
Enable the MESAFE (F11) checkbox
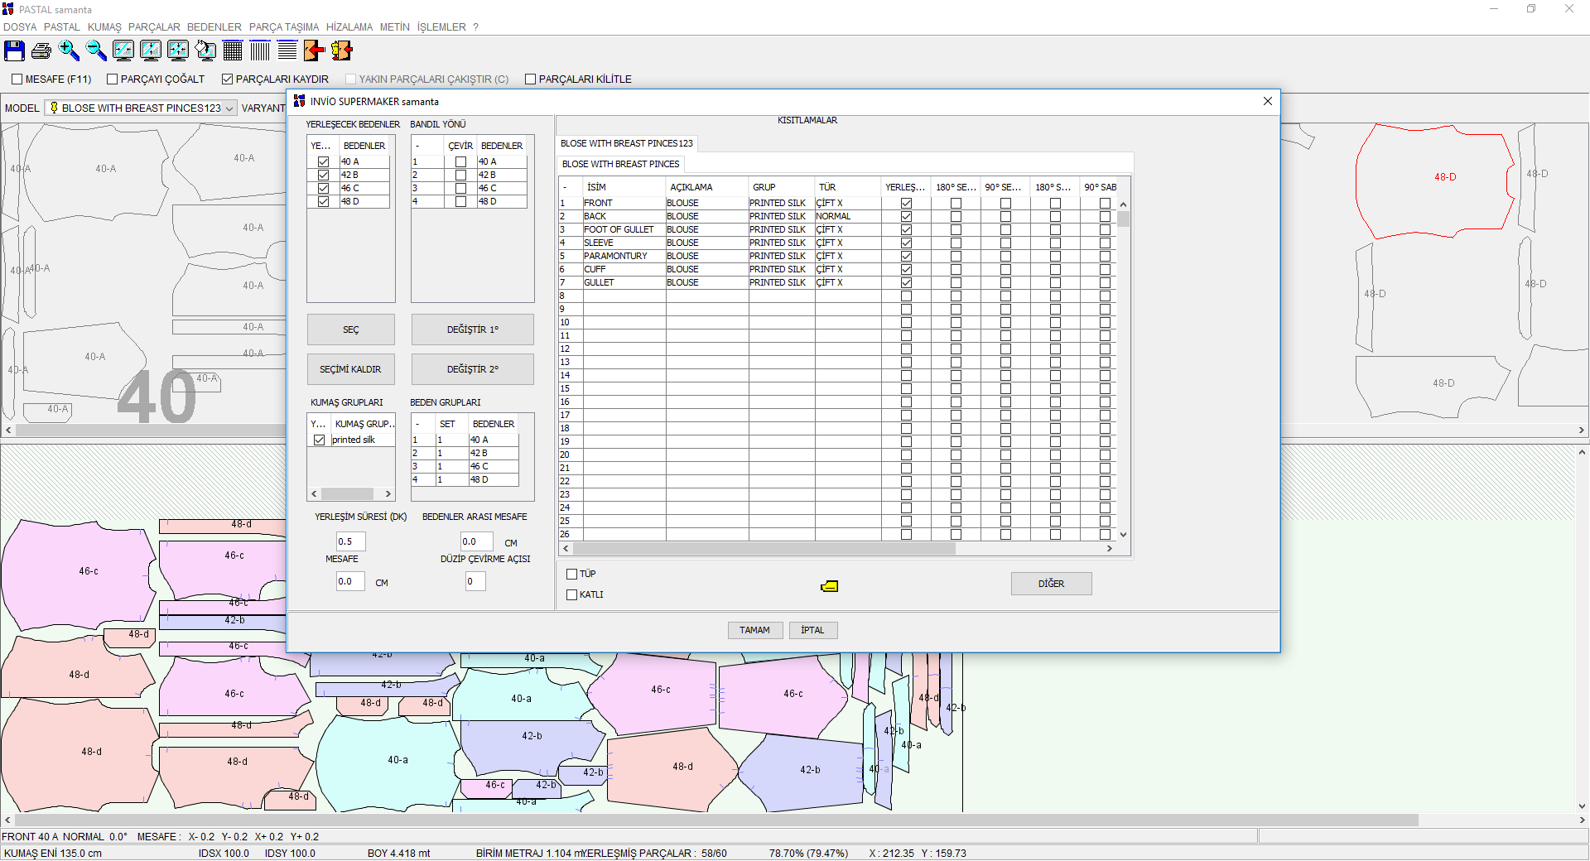[17, 79]
